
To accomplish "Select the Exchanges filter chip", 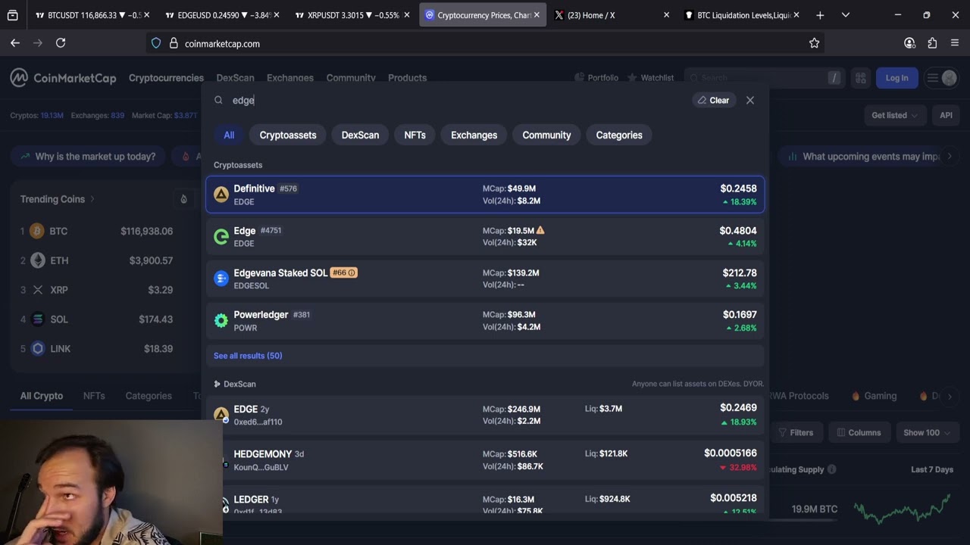I will point(474,135).
